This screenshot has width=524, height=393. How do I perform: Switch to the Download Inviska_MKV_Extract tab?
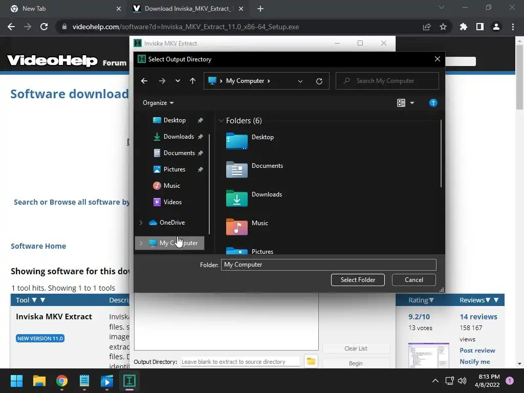(188, 9)
